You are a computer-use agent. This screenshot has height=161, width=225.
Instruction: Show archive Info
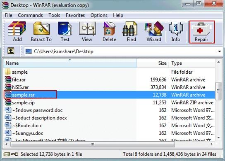tap(176, 32)
